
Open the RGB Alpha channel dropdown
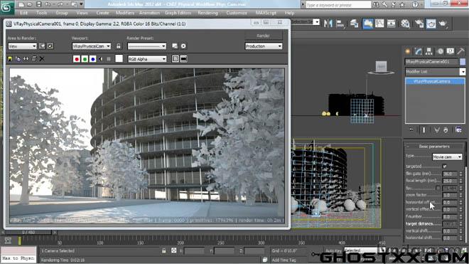tap(147, 59)
